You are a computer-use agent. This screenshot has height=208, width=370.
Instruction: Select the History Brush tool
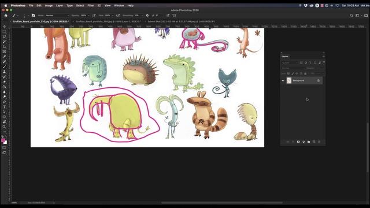coord(4,77)
